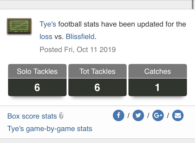Viewport: 195px width, 143px height.
Task: Click the "Posted Fri, Oct 11 2019" date
Action: pos(77,49)
